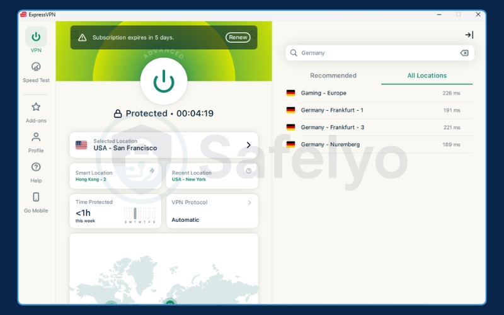Toggle the VPN power button off
The height and width of the screenshot is (315, 504).
[x=164, y=81]
